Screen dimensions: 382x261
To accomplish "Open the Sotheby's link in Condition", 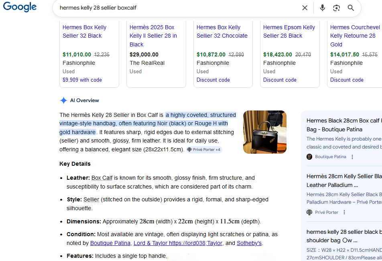I will point(249,243).
